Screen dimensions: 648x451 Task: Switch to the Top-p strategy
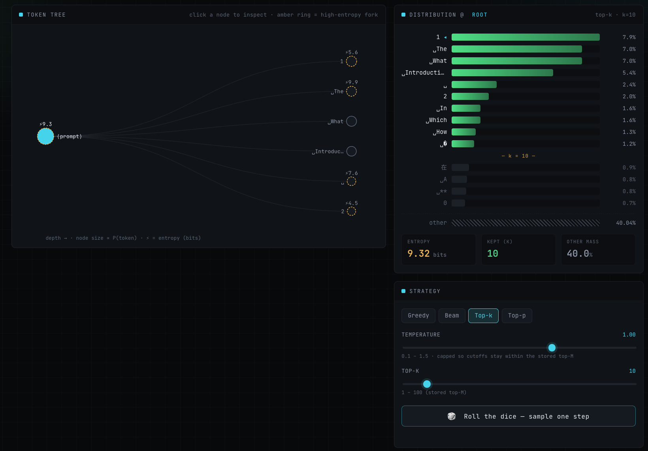517,316
